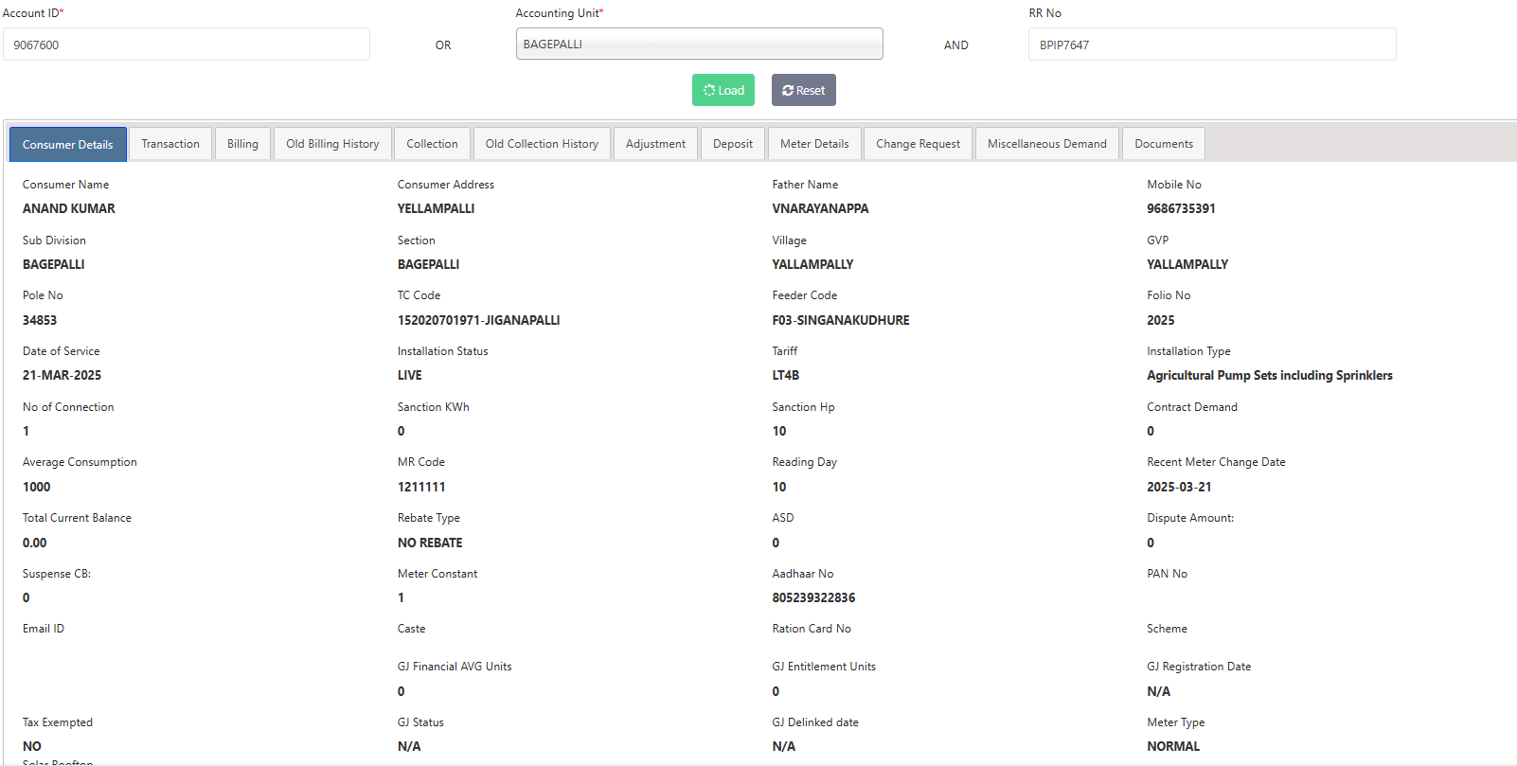View the Deposit tab
Screen dimensions: 1517x766
pos(733,144)
